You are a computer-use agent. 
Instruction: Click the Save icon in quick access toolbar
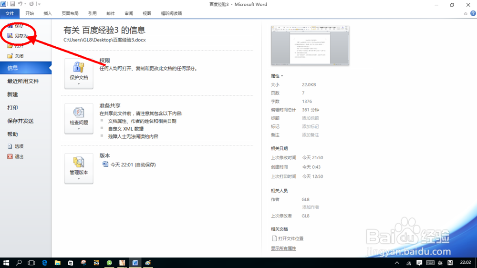point(12,4)
